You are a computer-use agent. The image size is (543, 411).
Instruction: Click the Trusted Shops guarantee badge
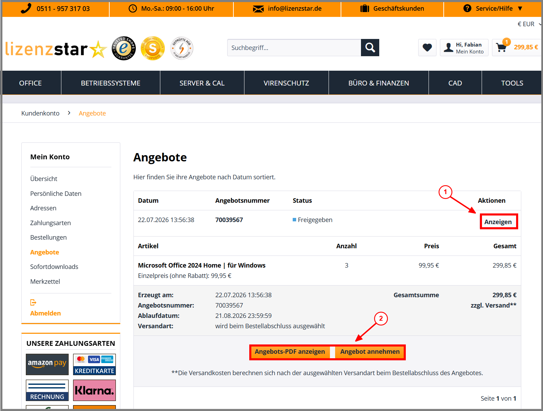click(123, 48)
